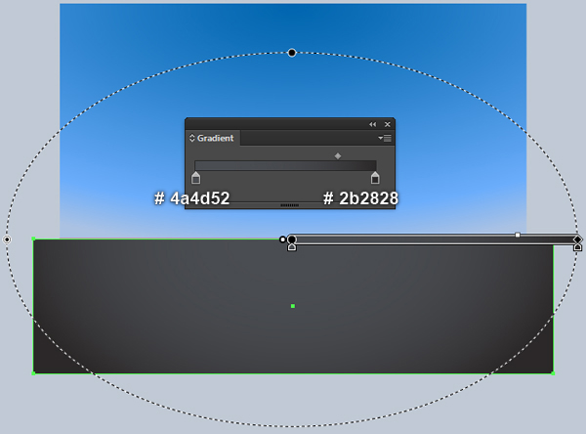This screenshot has height=434, width=586.
Task: Click the gradient midpoint diamond in the panel
Action: point(338,156)
